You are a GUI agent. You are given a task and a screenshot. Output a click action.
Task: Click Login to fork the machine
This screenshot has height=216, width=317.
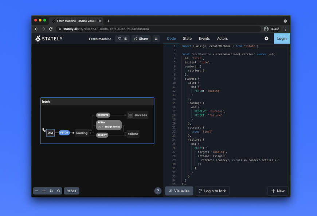[212, 191]
